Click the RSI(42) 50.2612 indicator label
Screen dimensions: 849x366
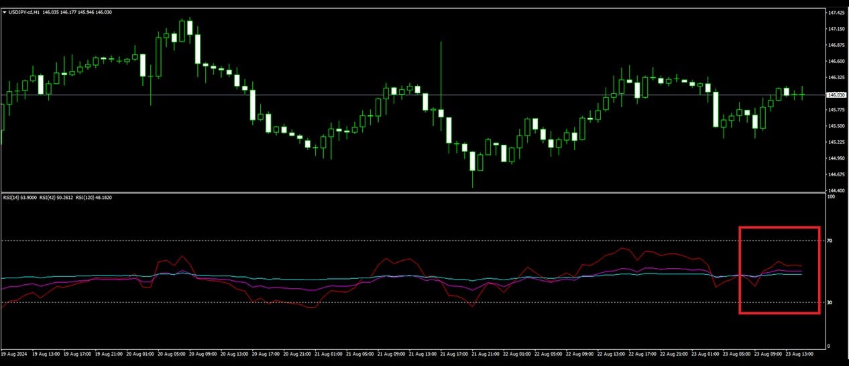pos(57,198)
